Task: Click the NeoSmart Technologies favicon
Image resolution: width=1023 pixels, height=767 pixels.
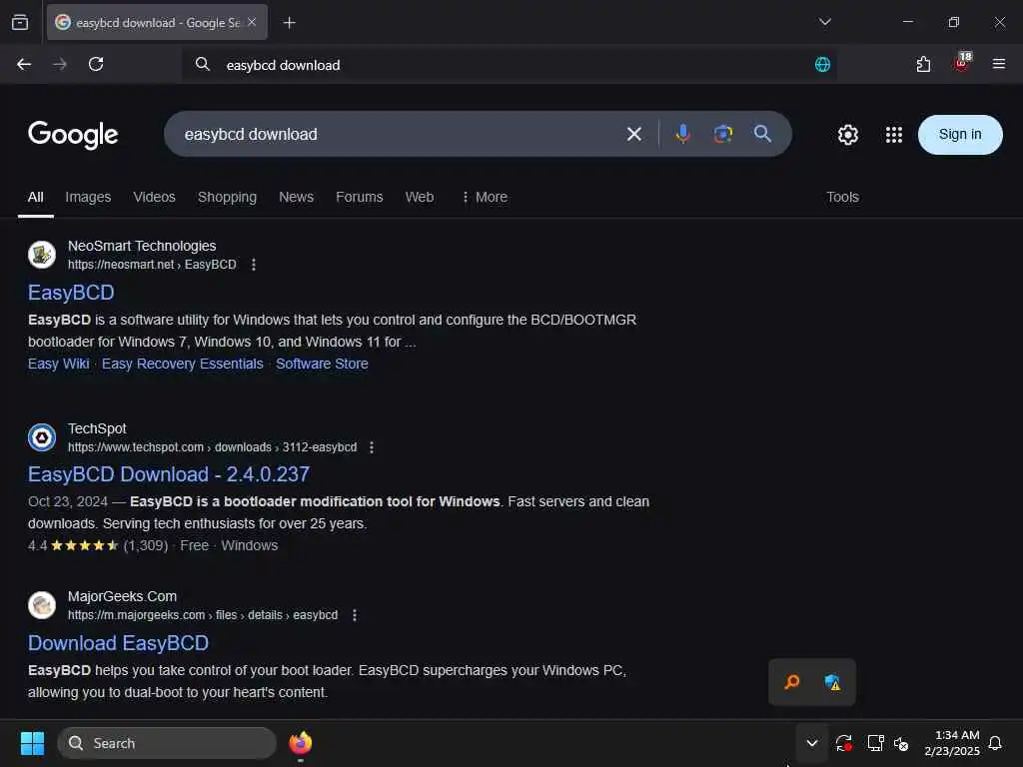Action: [42, 255]
